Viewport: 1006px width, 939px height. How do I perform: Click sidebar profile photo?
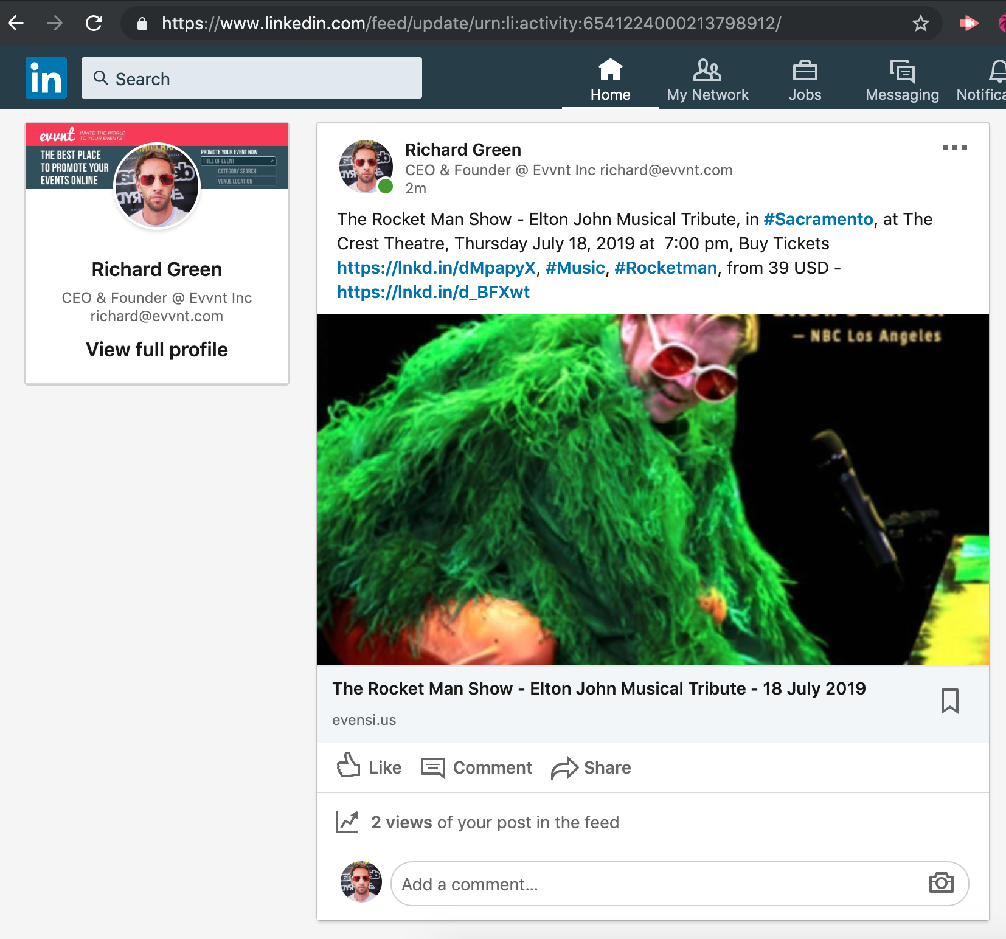157,185
